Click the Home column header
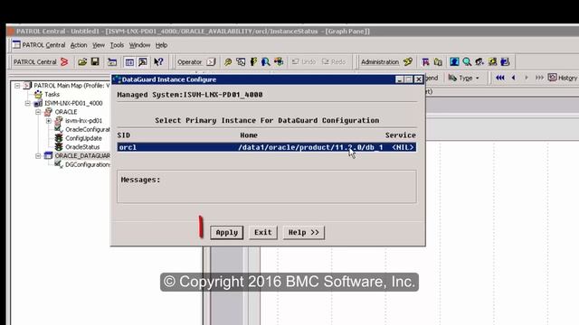Viewport: 579px width, 325px height. pyautogui.click(x=249, y=135)
